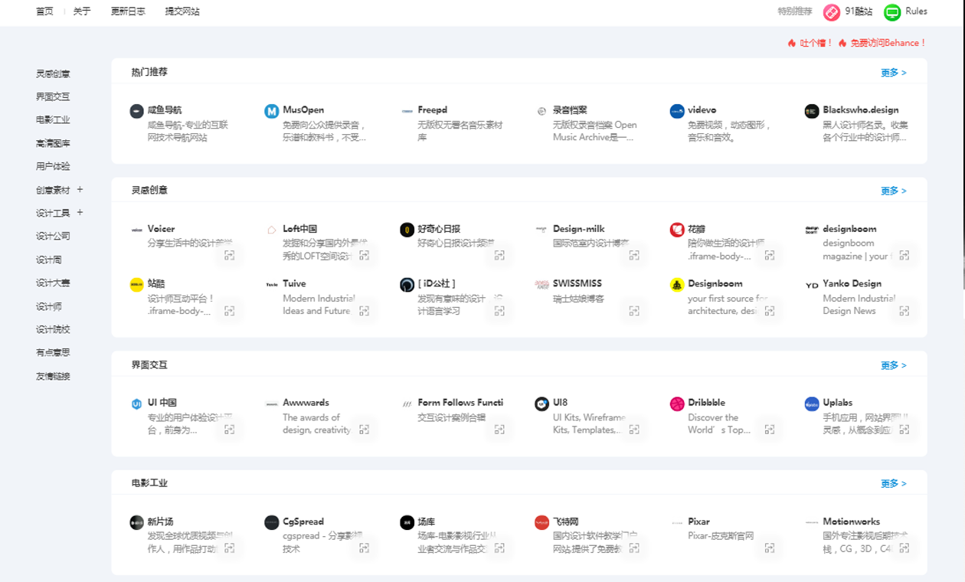
Task: Click the videvo site icon
Action: [x=676, y=111]
